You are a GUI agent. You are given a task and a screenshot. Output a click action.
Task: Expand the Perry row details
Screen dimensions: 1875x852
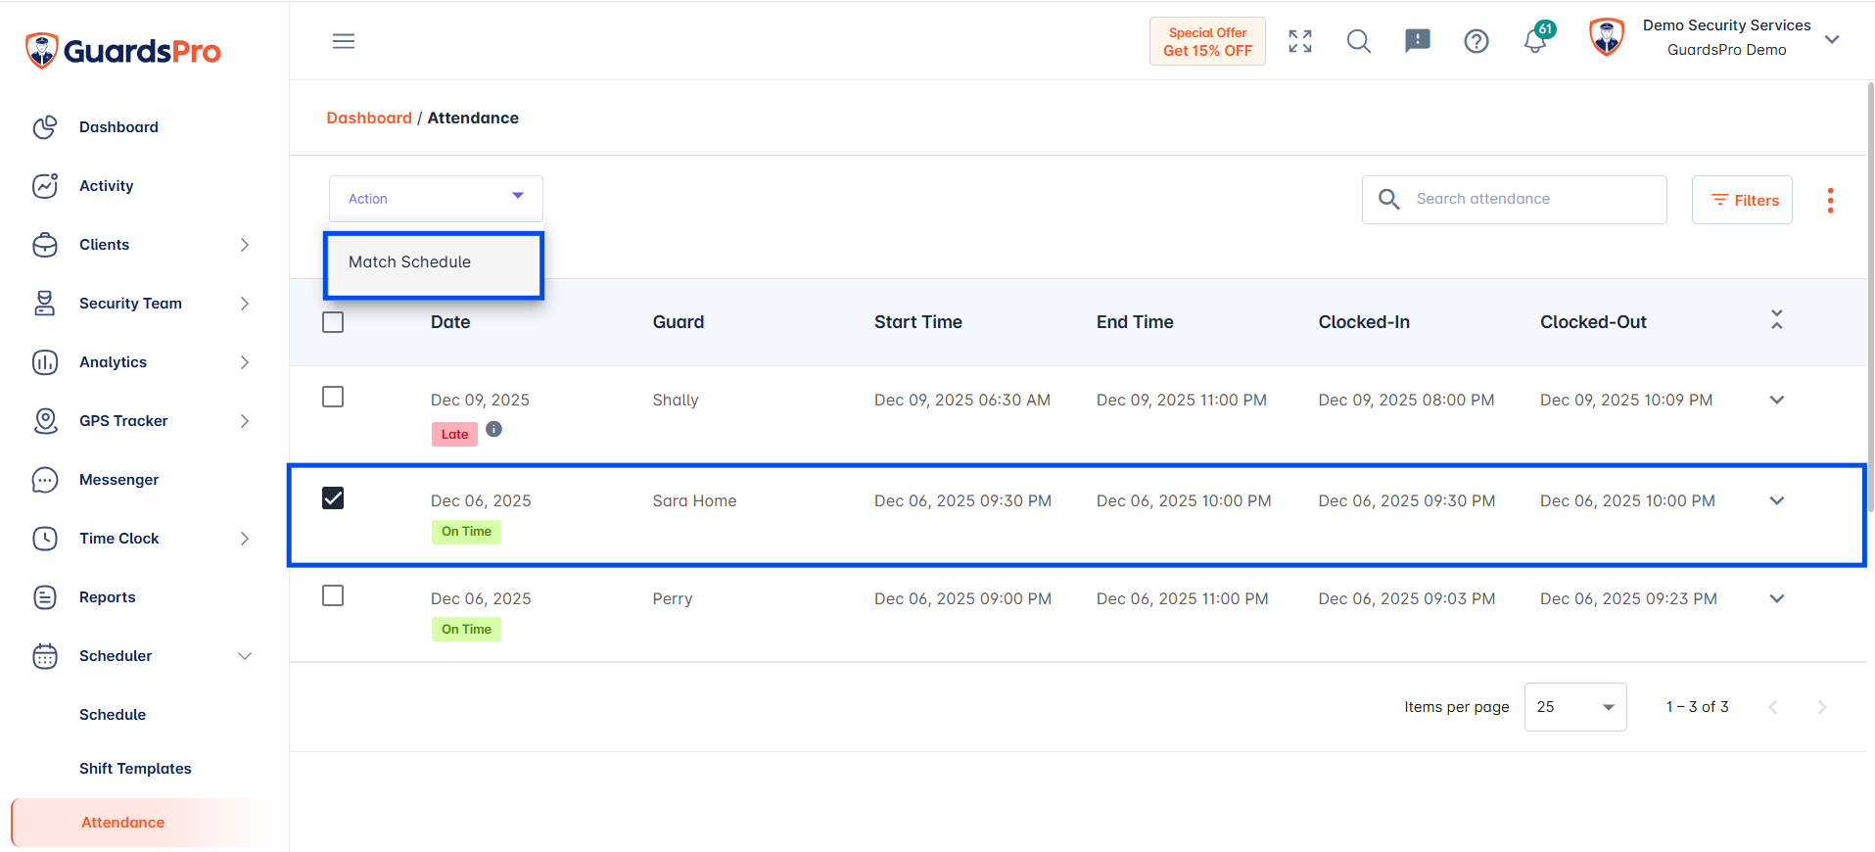1777,598
